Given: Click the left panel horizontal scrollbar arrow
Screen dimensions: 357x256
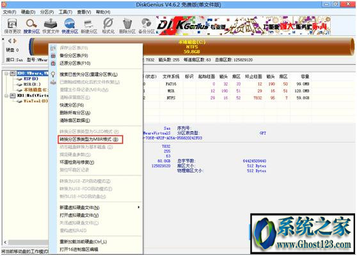Looking at the screenshot, I should tap(6, 243).
